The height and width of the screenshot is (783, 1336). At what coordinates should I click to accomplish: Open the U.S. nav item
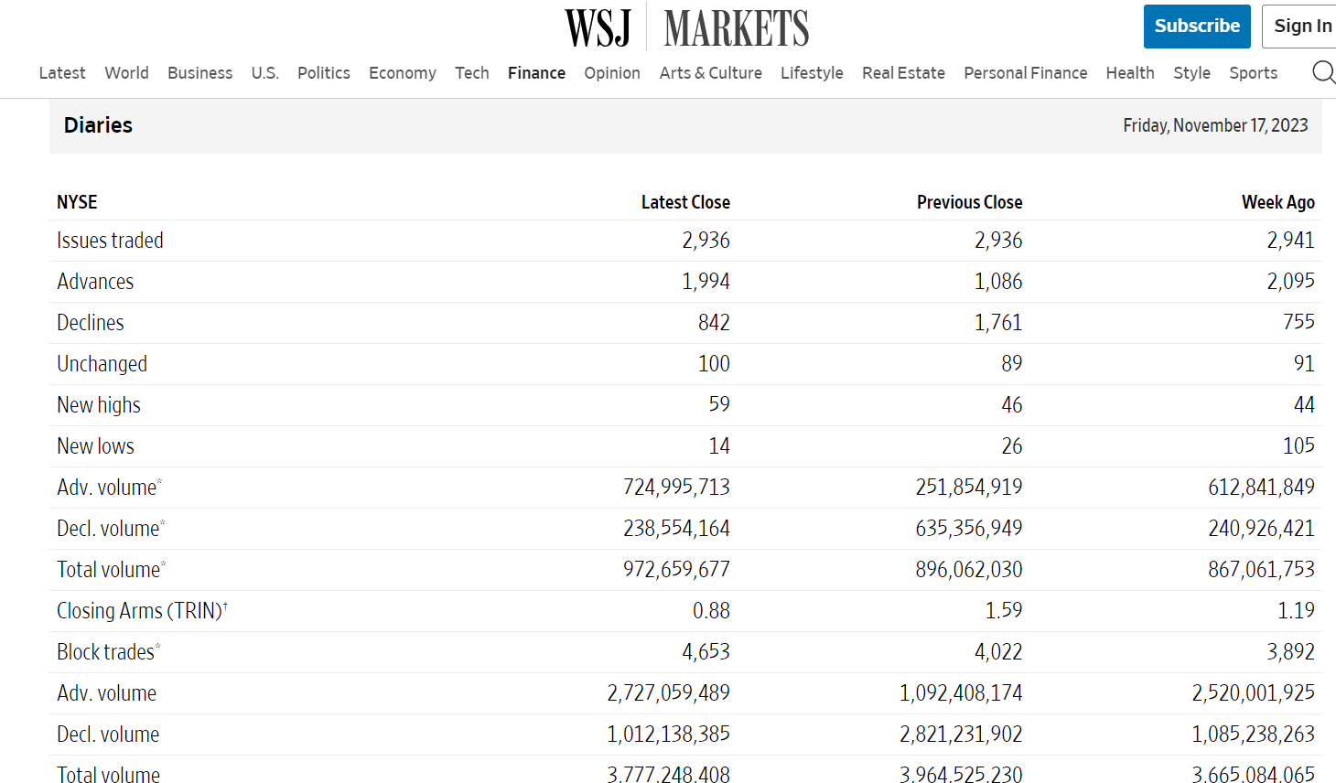(265, 73)
